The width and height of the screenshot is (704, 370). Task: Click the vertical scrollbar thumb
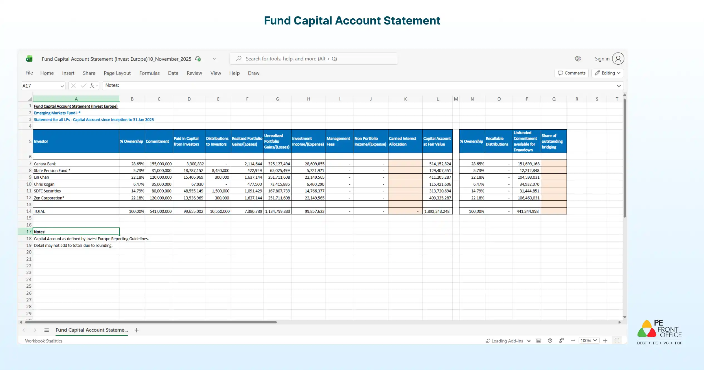click(x=625, y=158)
